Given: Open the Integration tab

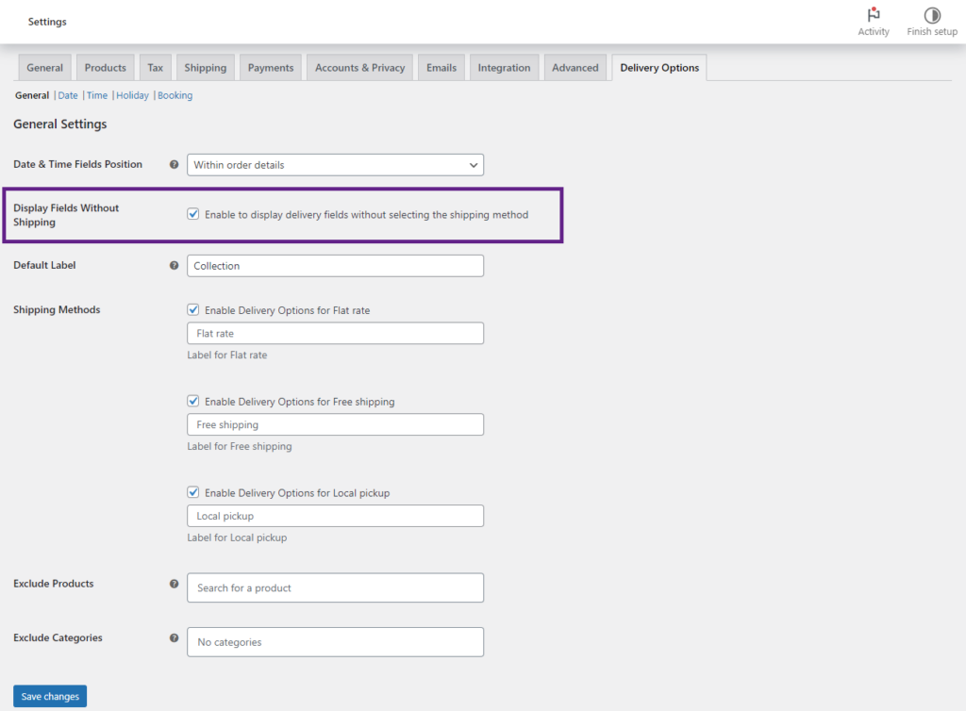Looking at the screenshot, I should point(504,68).
